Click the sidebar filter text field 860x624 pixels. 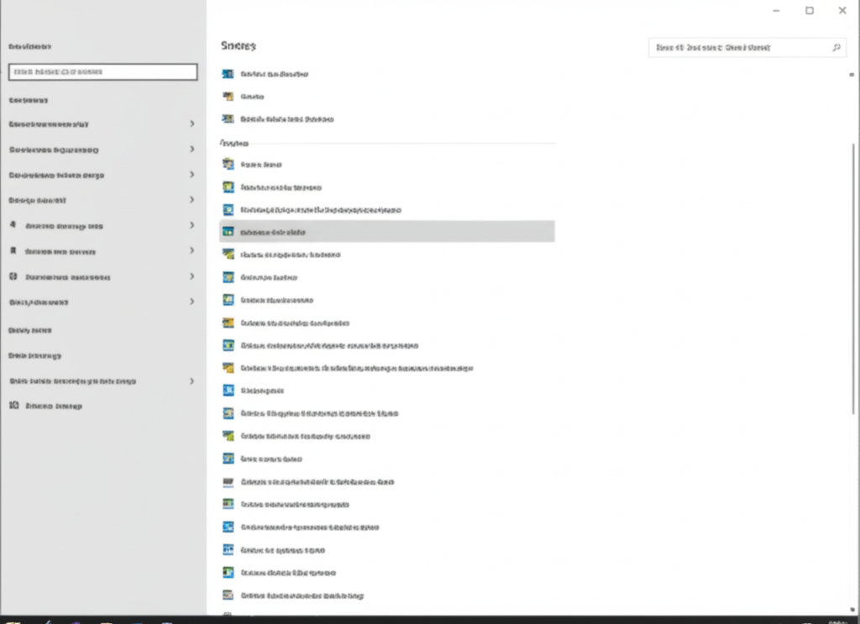[x=103, y=72]
